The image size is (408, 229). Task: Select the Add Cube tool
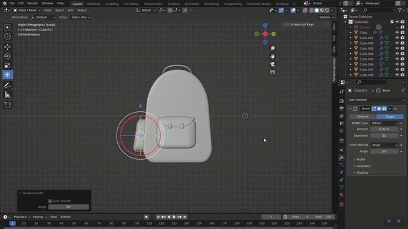pyautogui.click(x=7, y=105)
